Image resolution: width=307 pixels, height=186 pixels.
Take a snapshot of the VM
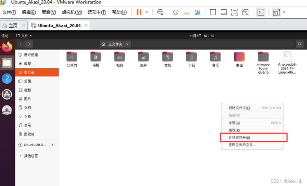click(176, 12)
